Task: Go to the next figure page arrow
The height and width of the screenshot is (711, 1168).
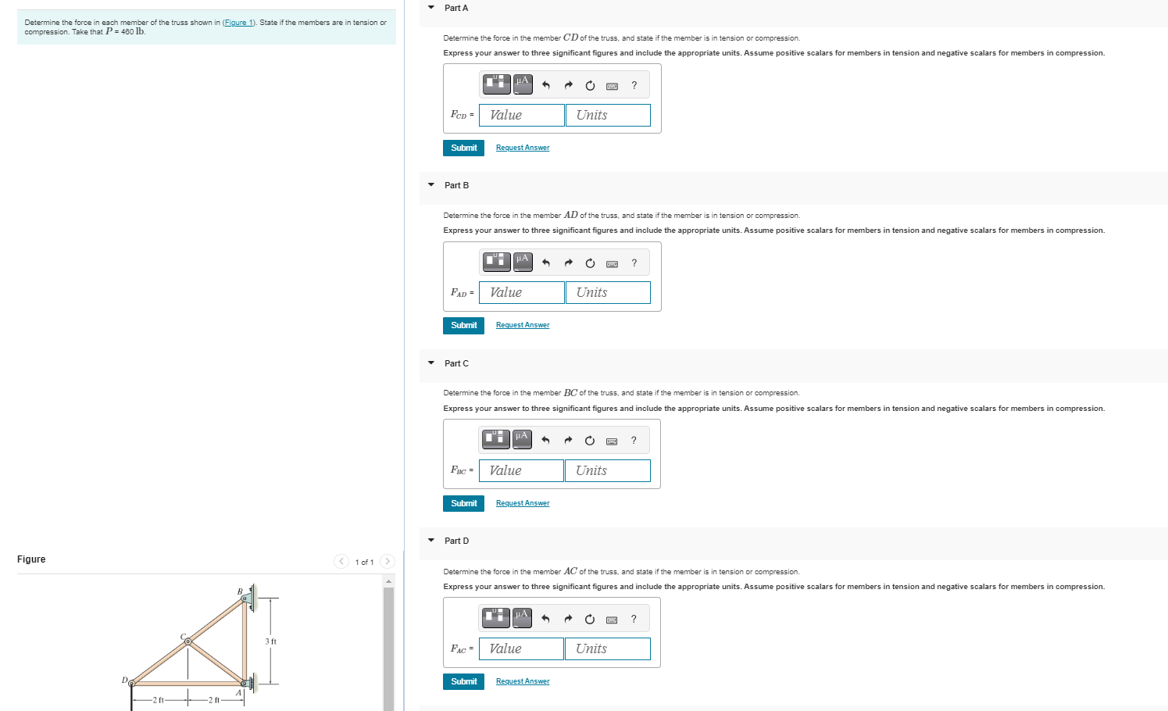Action: coord(388,561)
